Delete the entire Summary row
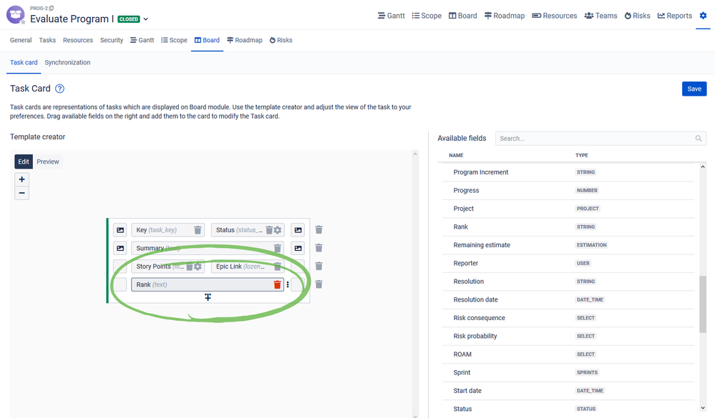Image resolution: width=715 pixels, height=418 pixels. point(318,248)
